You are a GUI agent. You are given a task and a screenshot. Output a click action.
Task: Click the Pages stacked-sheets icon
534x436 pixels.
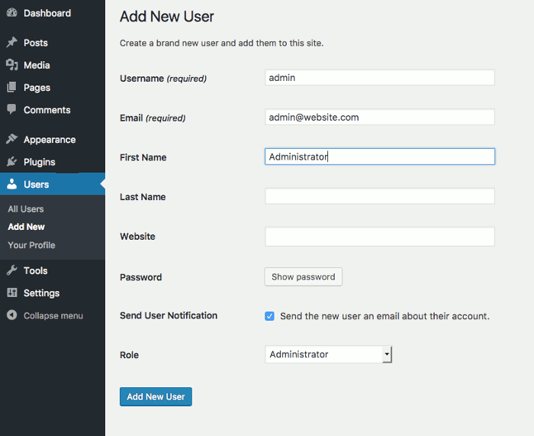coord(11,87)
